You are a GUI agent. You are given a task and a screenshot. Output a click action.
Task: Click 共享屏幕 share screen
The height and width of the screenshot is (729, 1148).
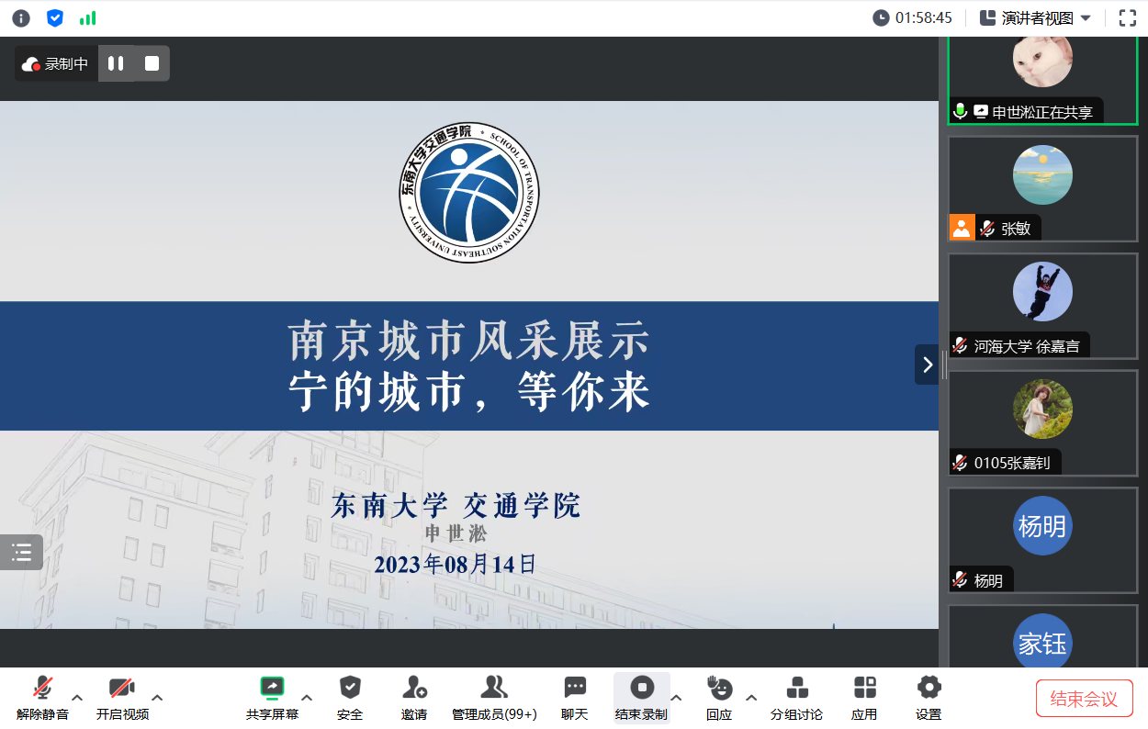click(x=272, y=699)
